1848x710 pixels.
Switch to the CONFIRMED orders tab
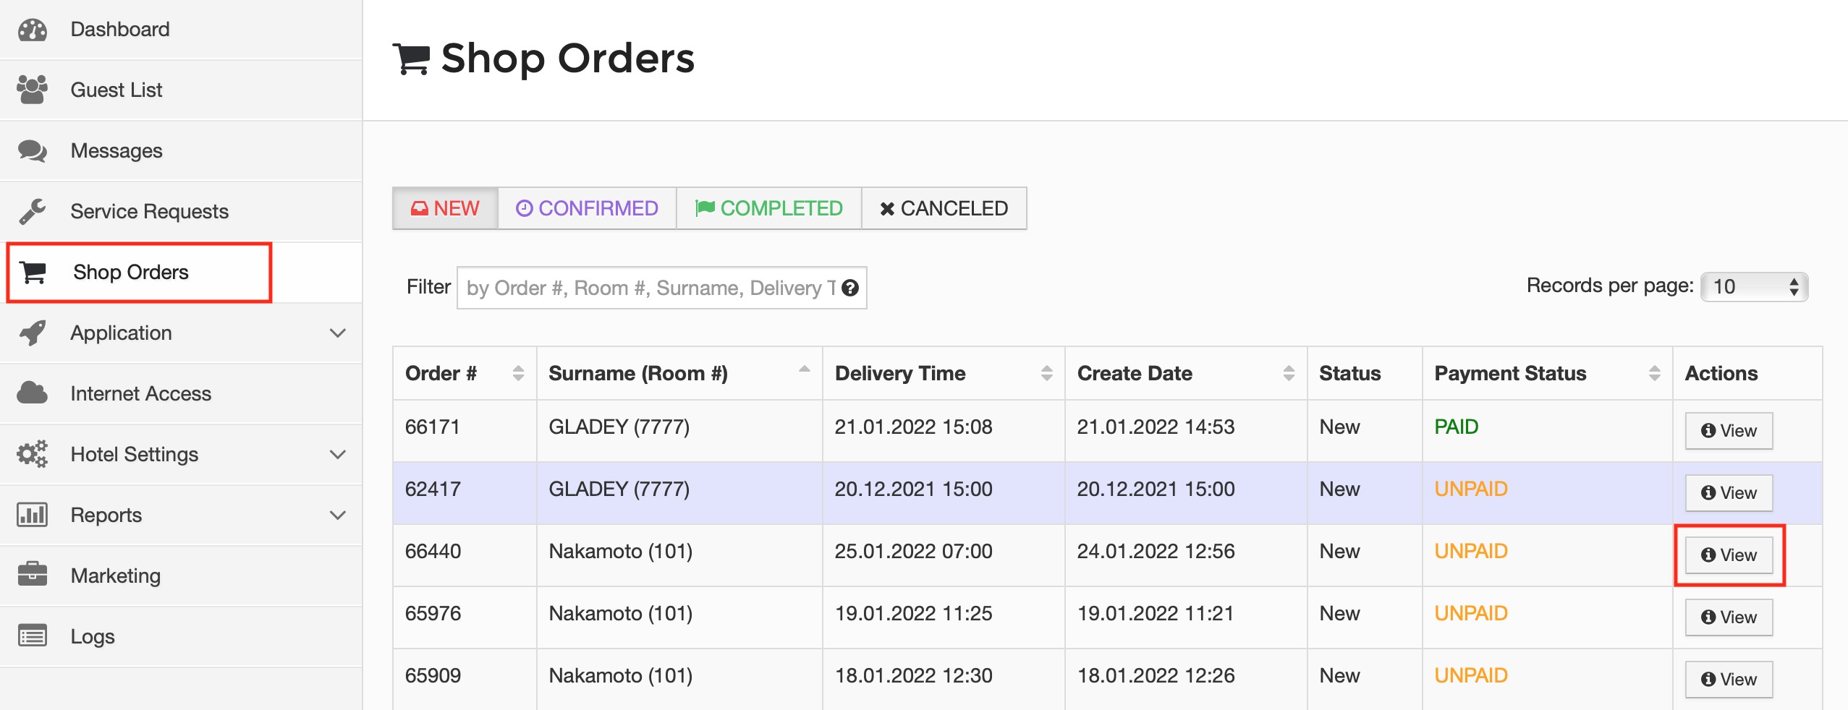tap(587, 208)
